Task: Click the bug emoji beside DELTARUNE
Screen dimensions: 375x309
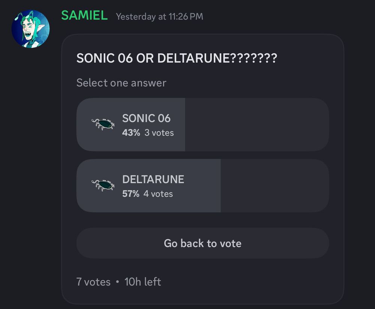Action: [x=103, y=184]
